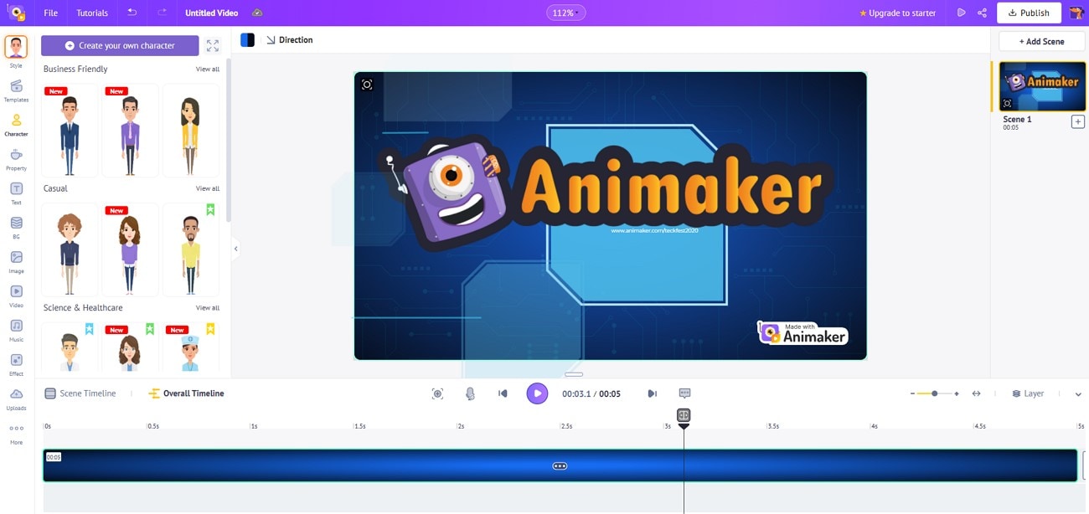Viewport: 1089px width, 514px height.
Task: Open Direction gradient option
Action: coord(290,39)
